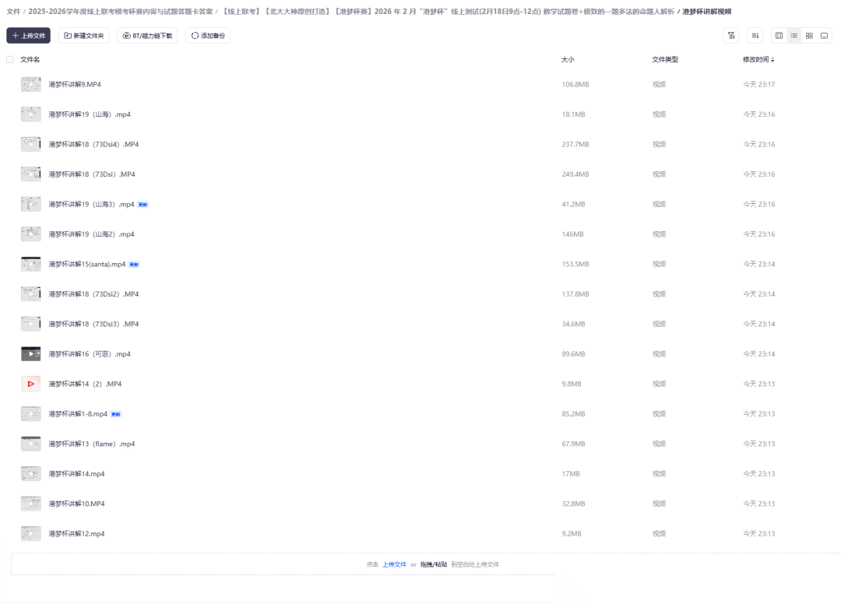
Task: Click the 上传文件 upload button
Action: coord(29,36)
